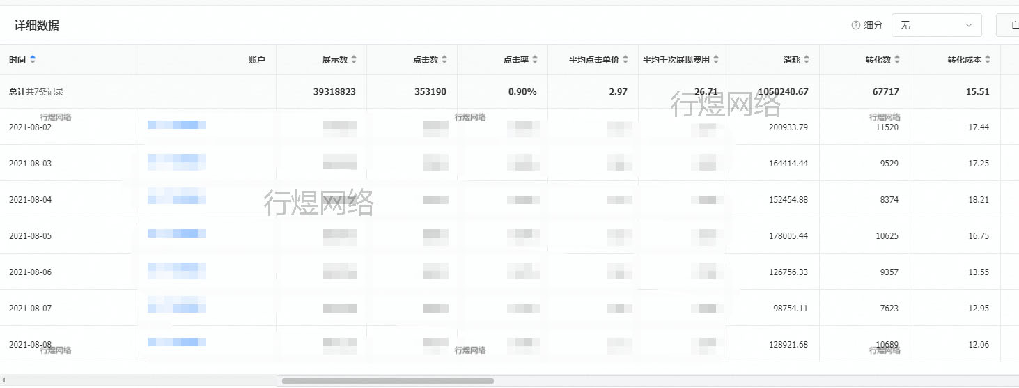
Task: Click conversions value 8374
Action: (889, 200)
